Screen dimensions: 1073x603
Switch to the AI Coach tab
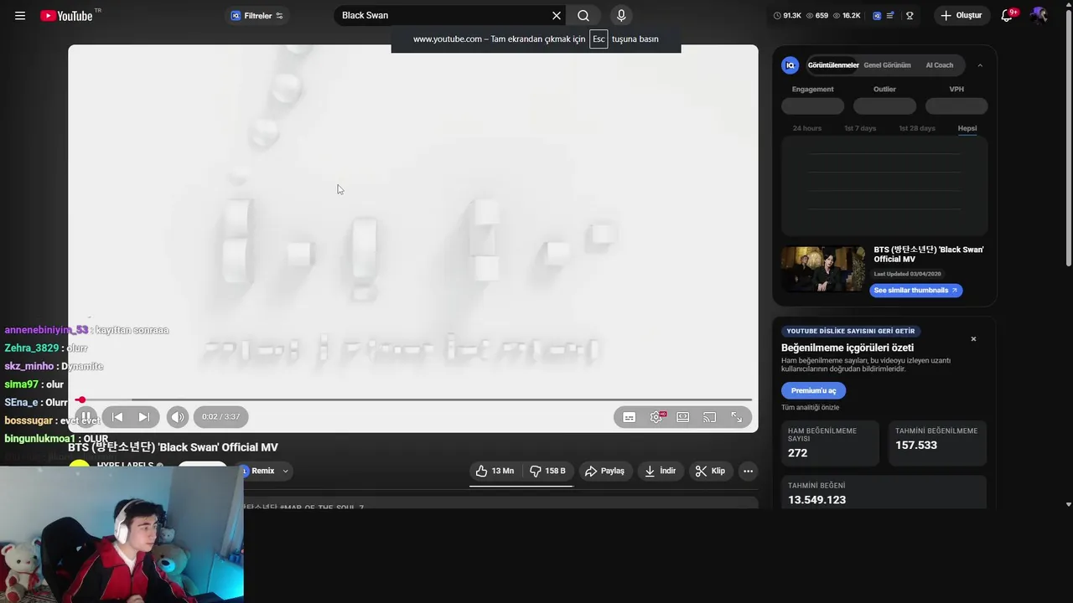(939, 65)
